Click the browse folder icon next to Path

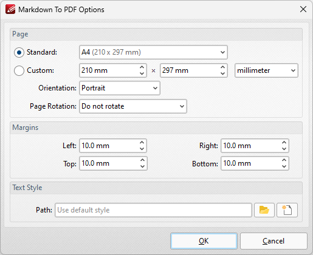click(264, 210)
